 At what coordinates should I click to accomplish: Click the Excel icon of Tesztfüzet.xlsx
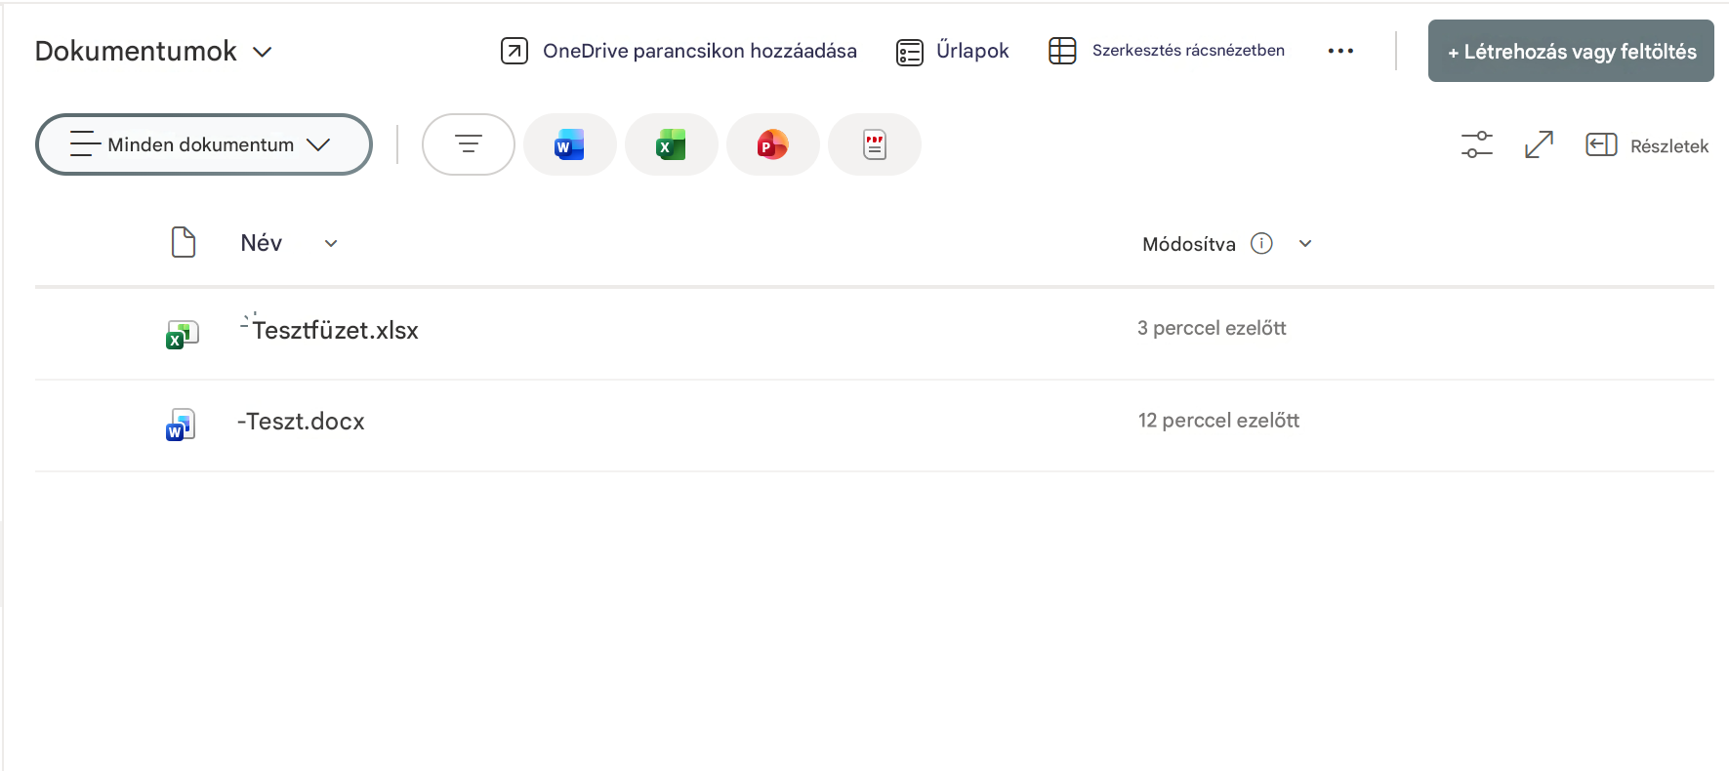[183, 334]
